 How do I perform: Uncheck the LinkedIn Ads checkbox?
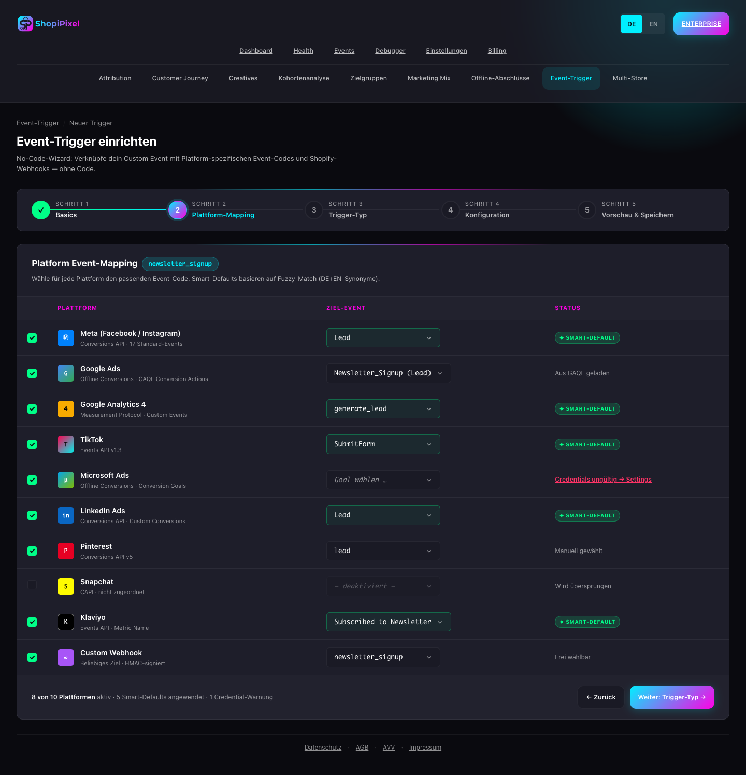click(x=32, y=515)
